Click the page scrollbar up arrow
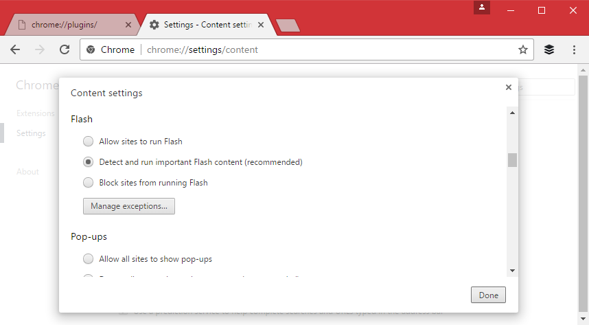The width and height of the screenshot is (589, 325). click(x=583, y=70)
